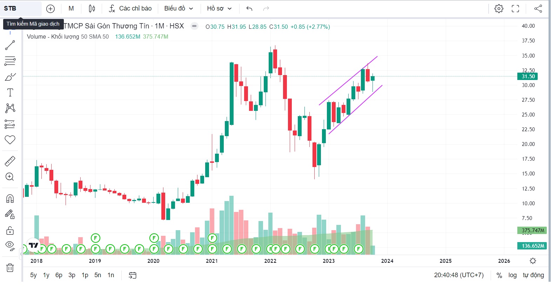This screenshot has height=287, width=551.
Task: Share the chart via share icon
Action: [x=538, y=8]
